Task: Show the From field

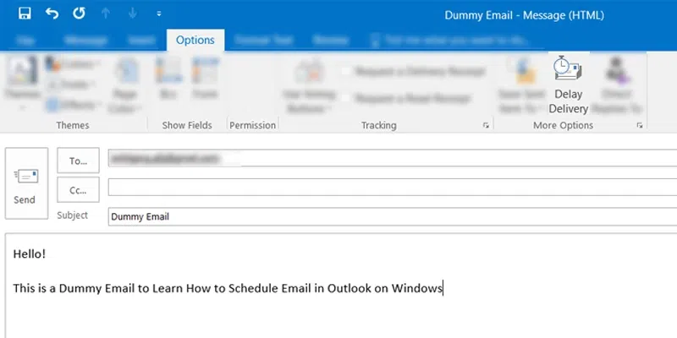Action: pos(206,79)
